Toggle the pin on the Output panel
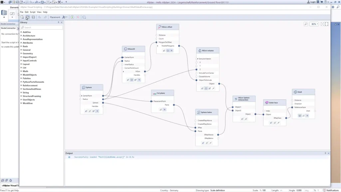 [x=326, y=153]
